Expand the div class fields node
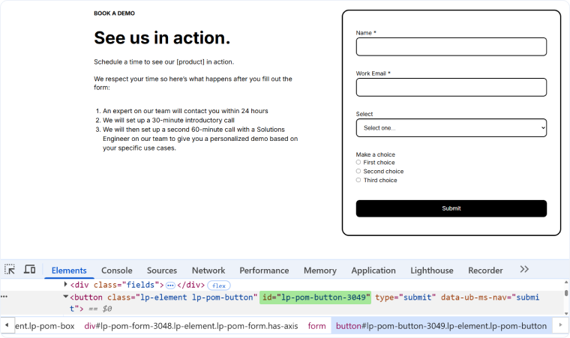This screenshot has height=338, width=570. click(66, 284)
